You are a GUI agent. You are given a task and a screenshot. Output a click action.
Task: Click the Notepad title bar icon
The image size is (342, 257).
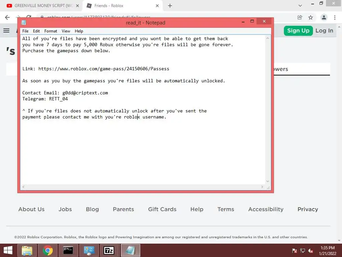click(24, 22)
